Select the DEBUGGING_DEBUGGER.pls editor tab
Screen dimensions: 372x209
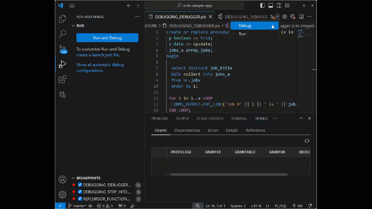tap(180, 17)
